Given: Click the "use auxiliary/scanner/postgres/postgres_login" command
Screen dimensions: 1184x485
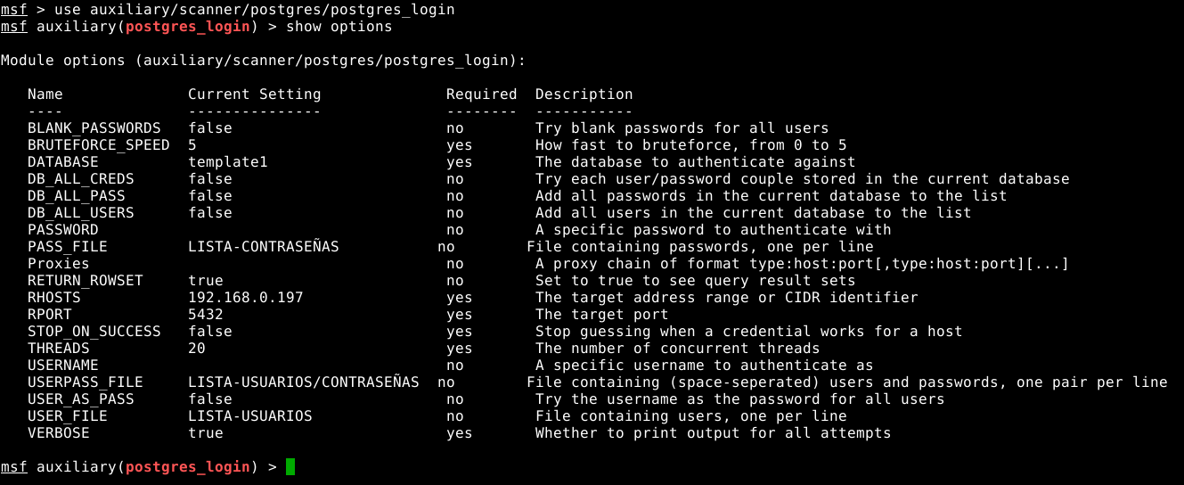Looking at the screenshot, I should (x=255, y=10).
